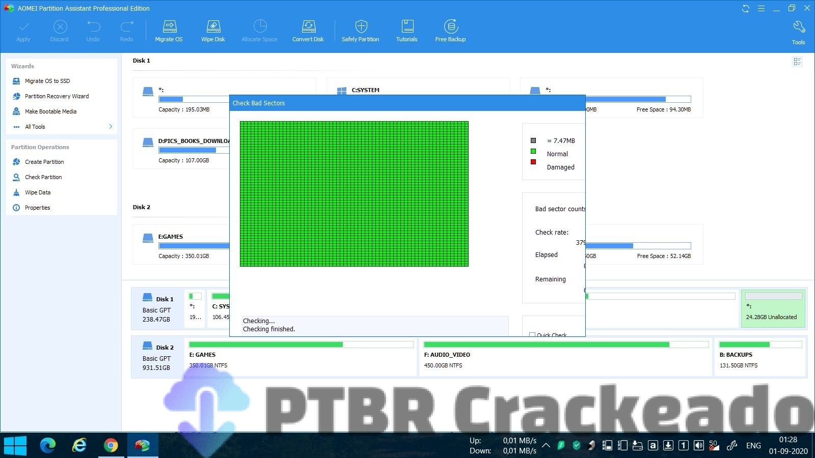Screen dimensions: 815x458
Task: Open the Allocate Space tool
Action: (x=260, y=31)
